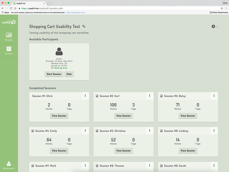This screenshot has height=172, width=229.
Task: Select the Usabili.me browser tab
Action: click(x=29, y=3)
